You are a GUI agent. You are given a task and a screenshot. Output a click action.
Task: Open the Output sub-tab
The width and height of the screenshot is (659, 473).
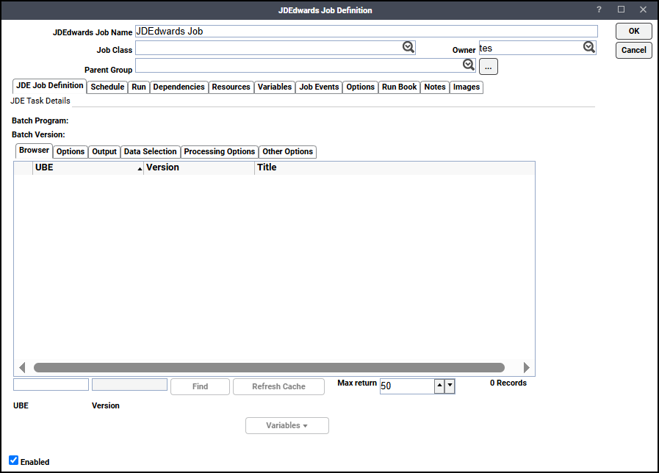[x=104, y=151]
